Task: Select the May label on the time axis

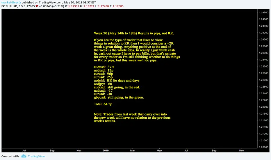Action: [x=159, y=150]
